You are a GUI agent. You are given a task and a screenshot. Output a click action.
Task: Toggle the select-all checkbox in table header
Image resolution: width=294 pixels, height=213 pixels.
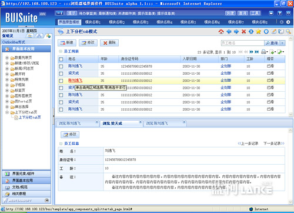click(61, 59)
